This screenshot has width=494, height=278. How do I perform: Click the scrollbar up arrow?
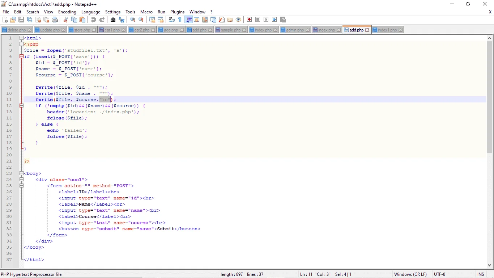489,38
